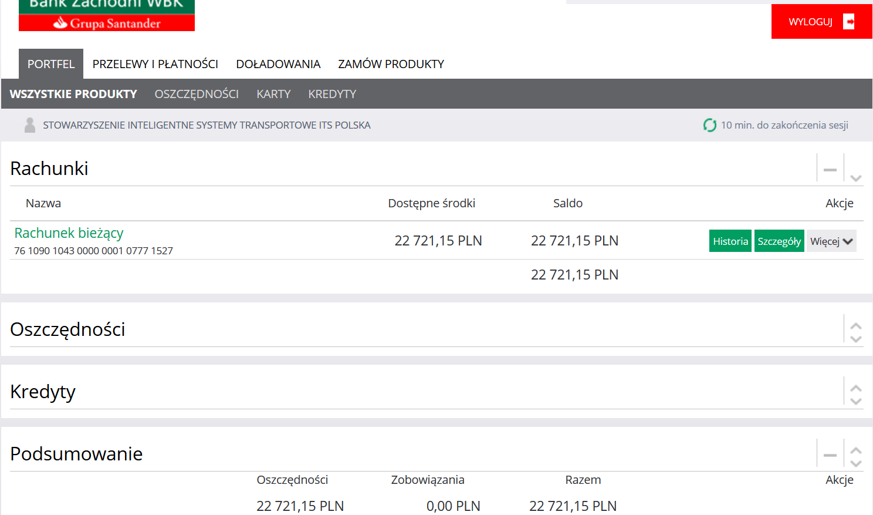Open Szczegóły for Rachunek bieżący
Image resolution: width=873 pixels, height=515 pixels.
(779, 241)
